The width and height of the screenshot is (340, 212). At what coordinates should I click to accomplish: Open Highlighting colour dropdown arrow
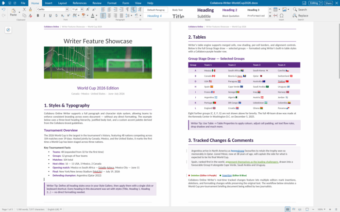87,15
